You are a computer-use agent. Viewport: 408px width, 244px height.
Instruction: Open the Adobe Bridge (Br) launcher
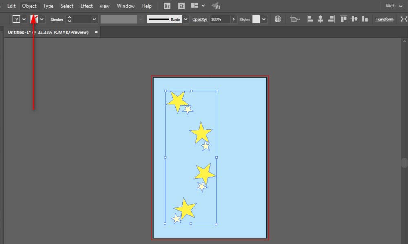[167, 6]
